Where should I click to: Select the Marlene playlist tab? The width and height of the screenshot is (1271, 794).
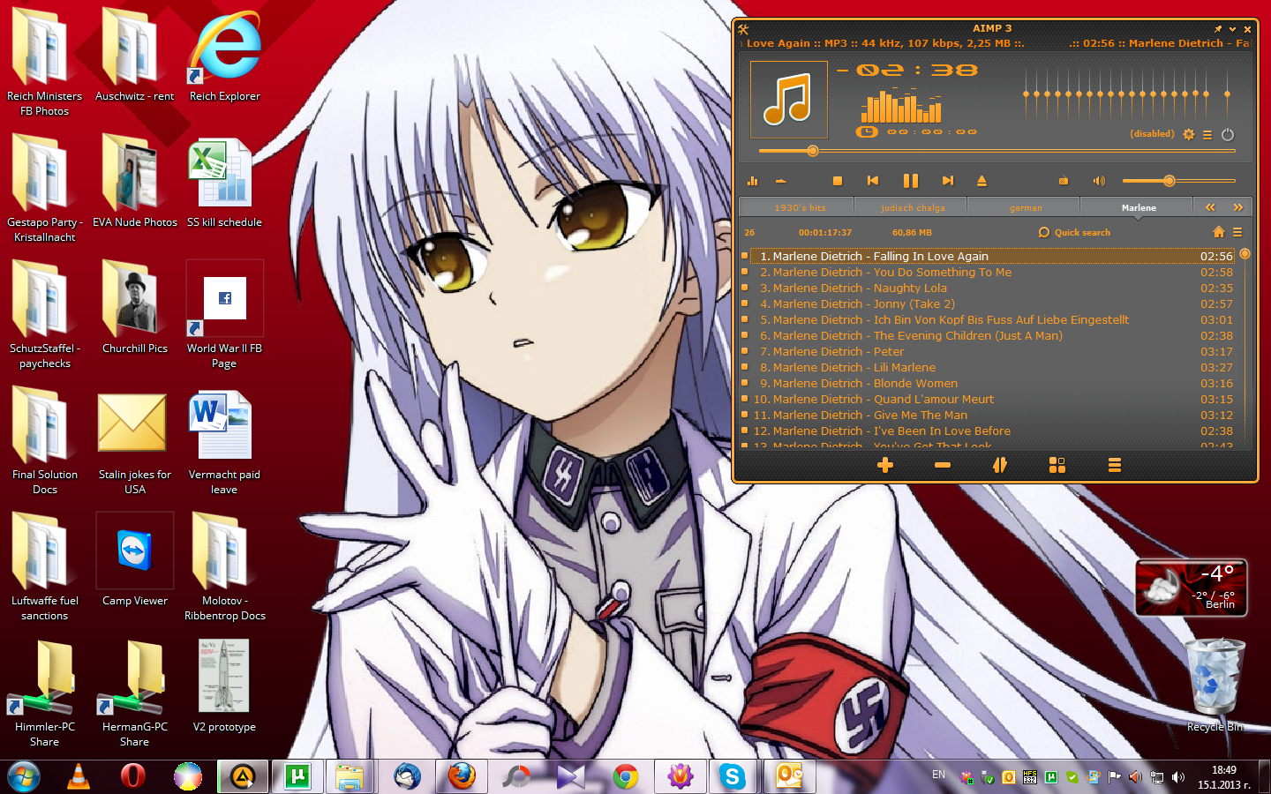(1139, 207)
